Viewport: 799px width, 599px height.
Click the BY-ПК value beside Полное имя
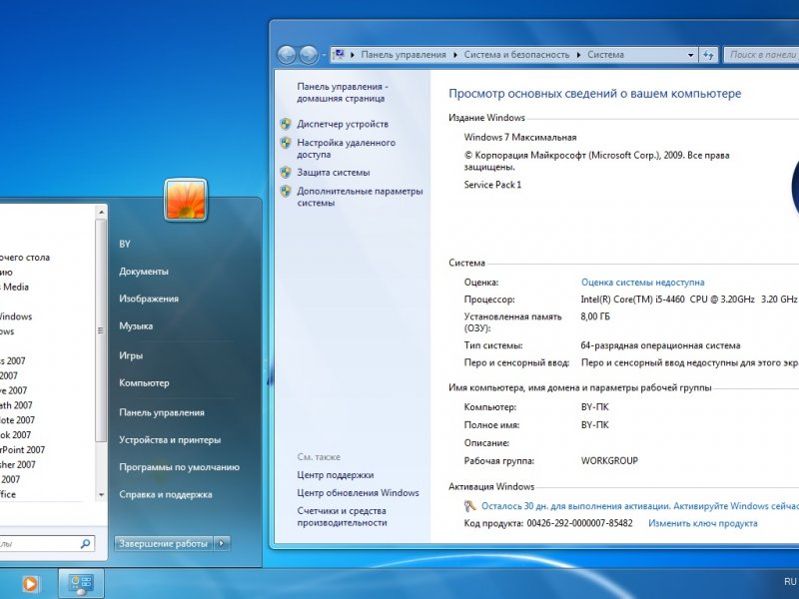click(594, 425)
